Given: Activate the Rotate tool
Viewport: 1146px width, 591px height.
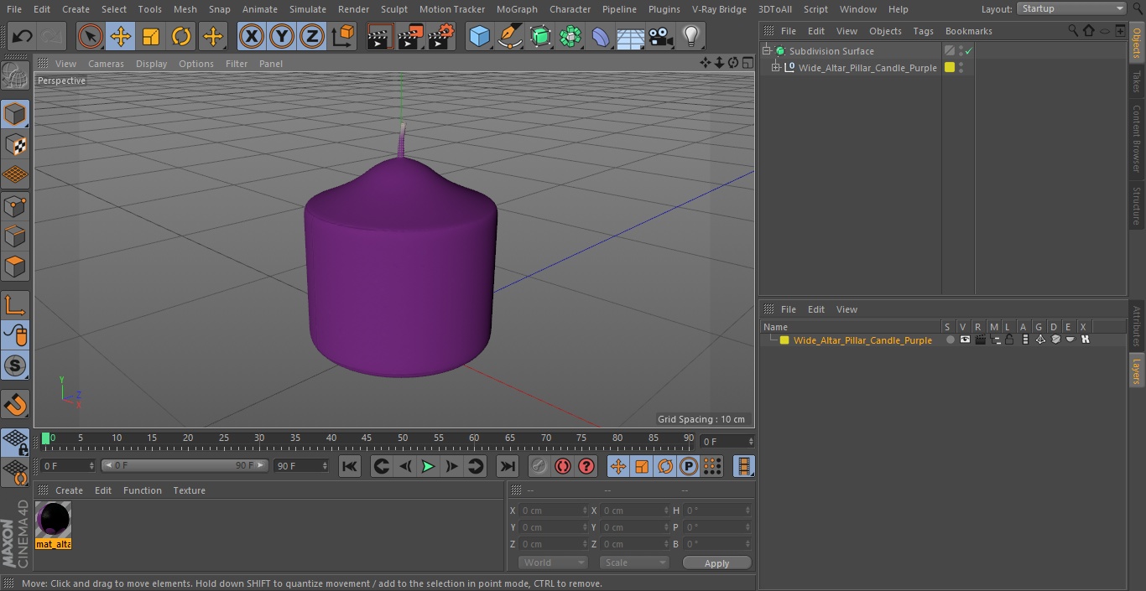Looking at the screenshot, I should point(181,36).
